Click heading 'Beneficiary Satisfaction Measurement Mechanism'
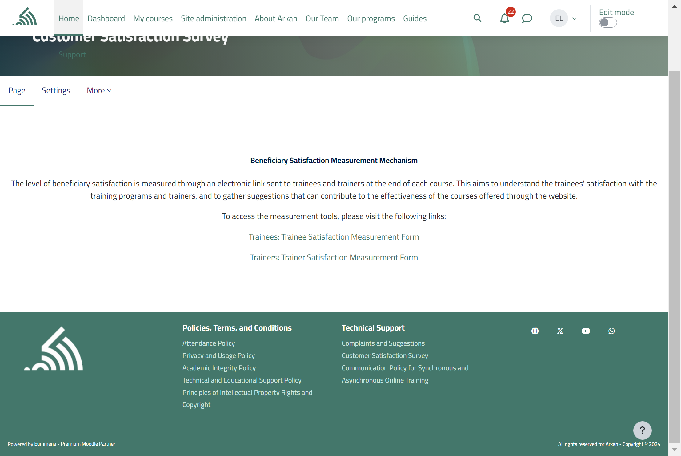 tap(334, 161)
